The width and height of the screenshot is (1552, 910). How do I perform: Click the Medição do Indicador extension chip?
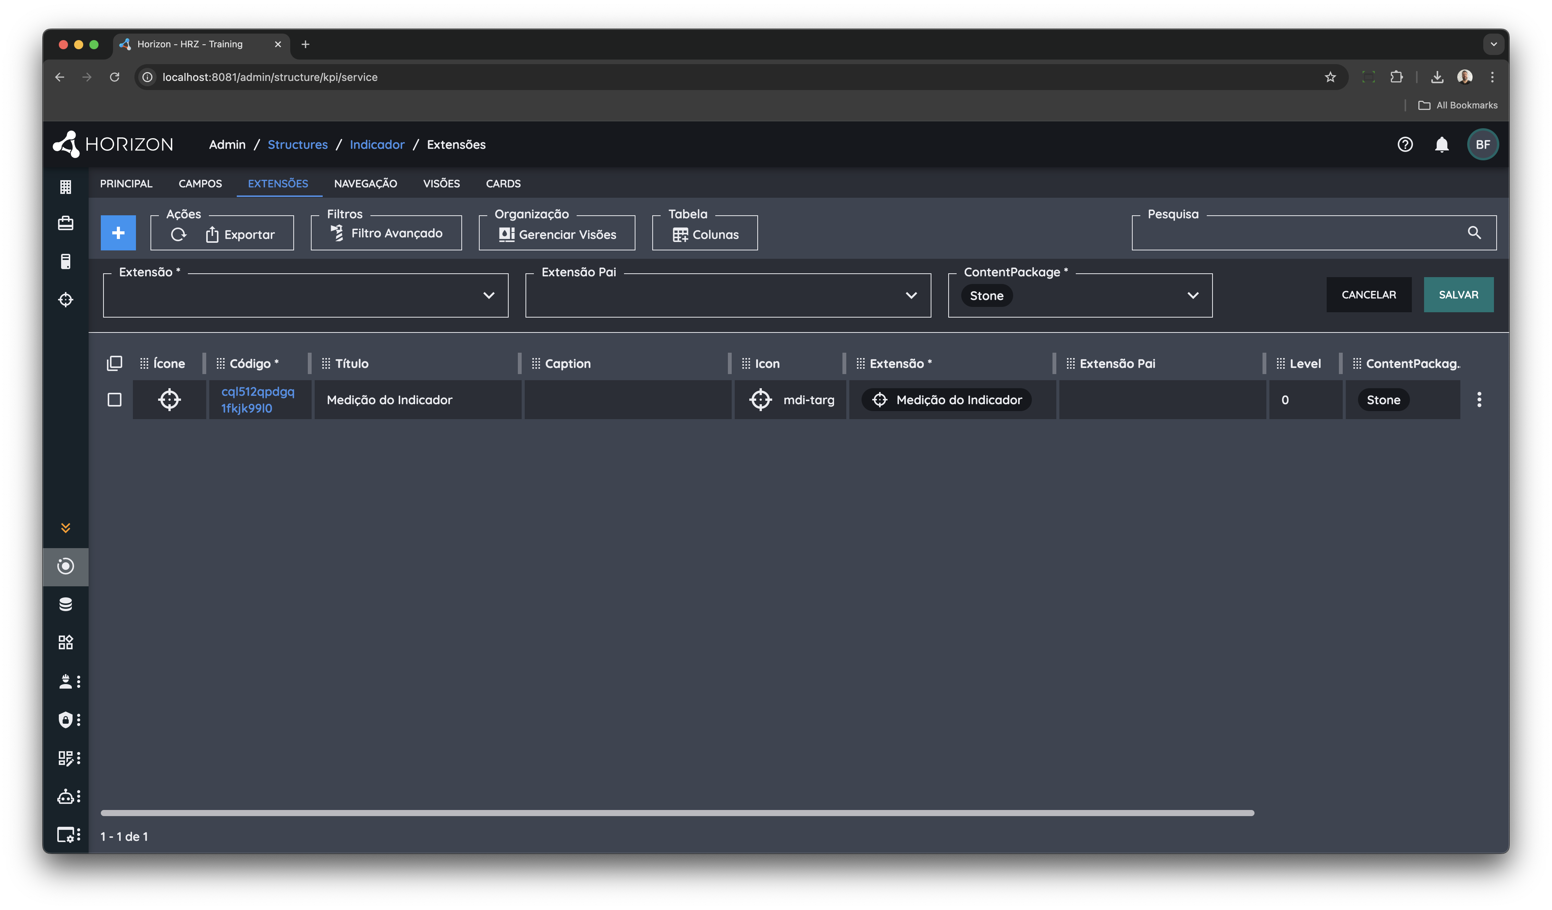click(947, 400)
